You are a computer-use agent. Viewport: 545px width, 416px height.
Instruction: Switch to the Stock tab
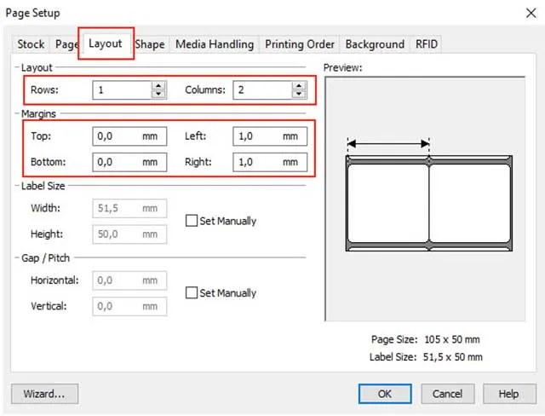tap(32, 44)
